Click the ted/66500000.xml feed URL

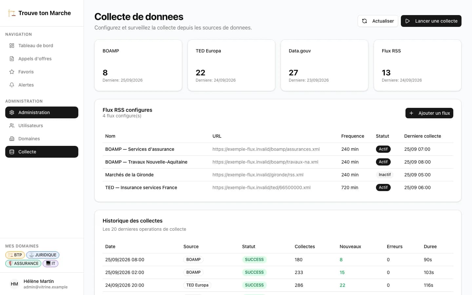261,187
